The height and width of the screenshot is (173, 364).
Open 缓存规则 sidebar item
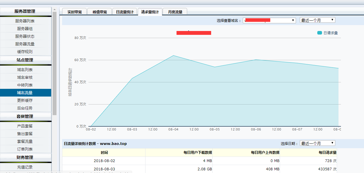(25, 52)
